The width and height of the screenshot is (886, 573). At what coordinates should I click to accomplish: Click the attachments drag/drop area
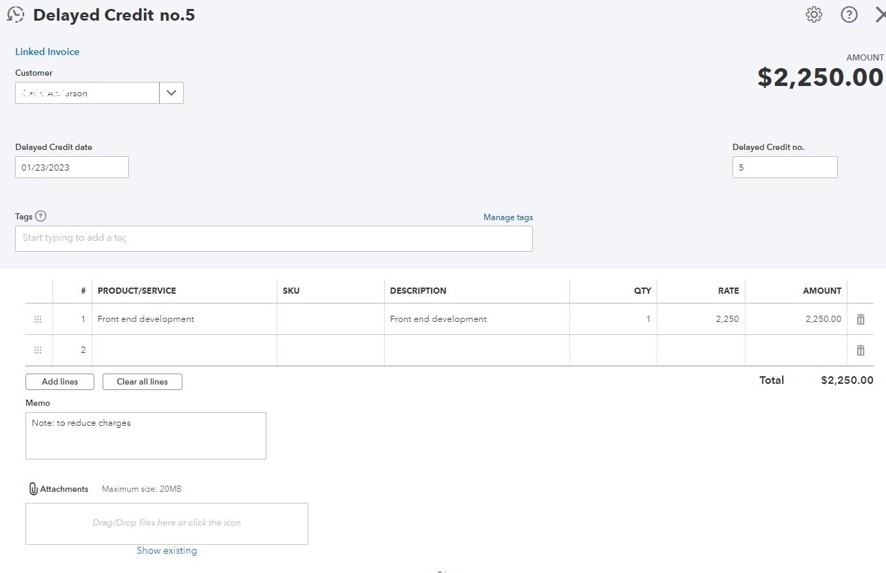point(167,523)
